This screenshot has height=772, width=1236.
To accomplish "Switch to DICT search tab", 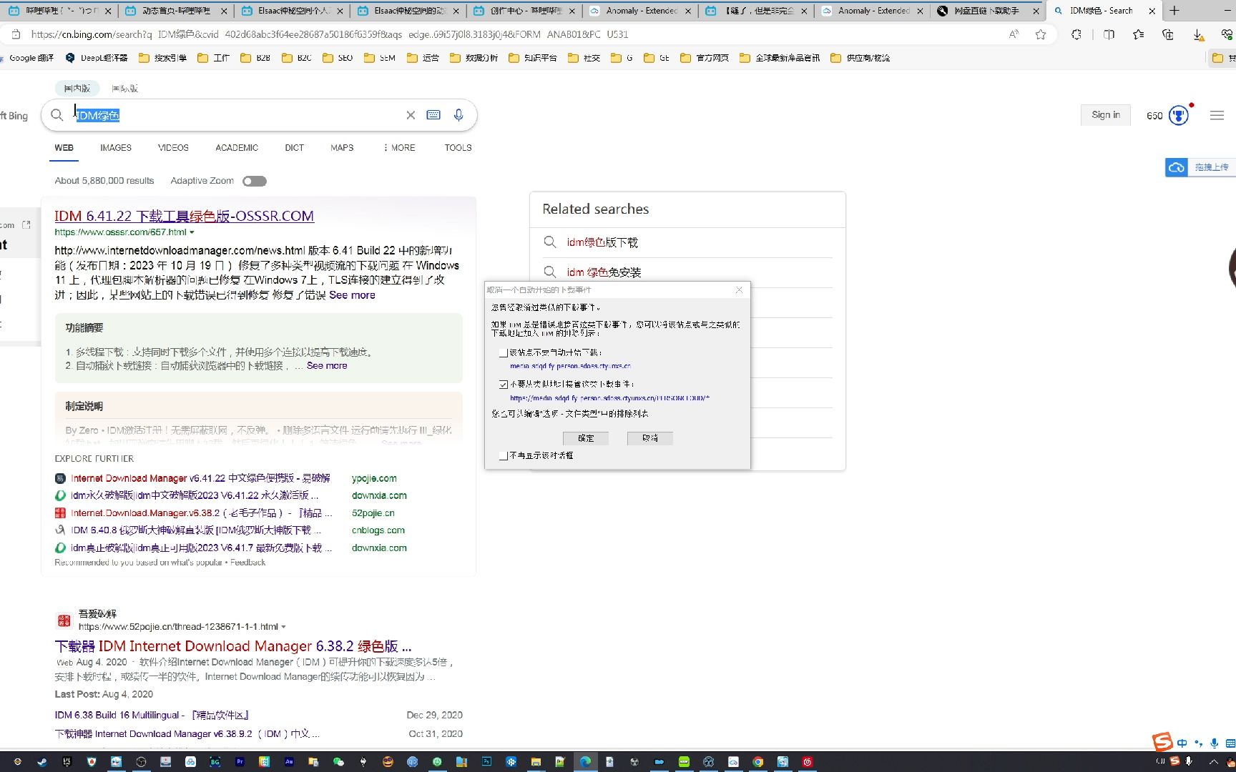I will (294, 148).
